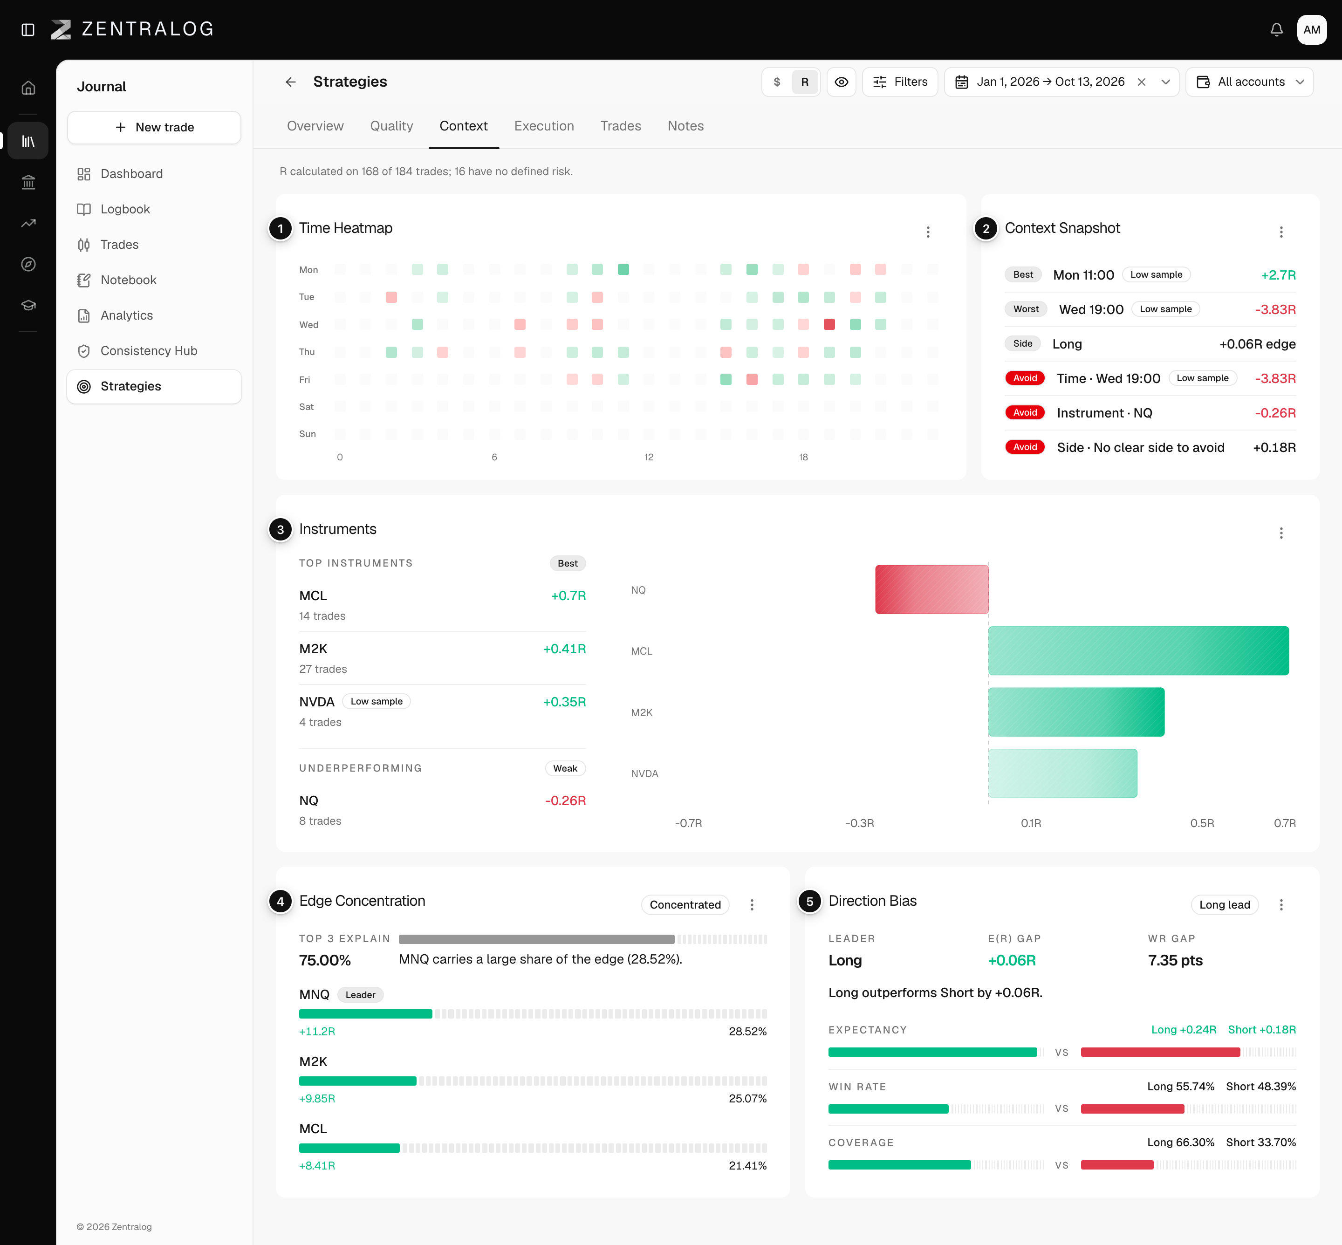Image resolution: width=1342 pixels, height=1245 pixels.
Task: Click the New trade button
Action: (154, 127)
